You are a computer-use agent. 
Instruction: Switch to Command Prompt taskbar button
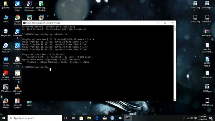128,118
